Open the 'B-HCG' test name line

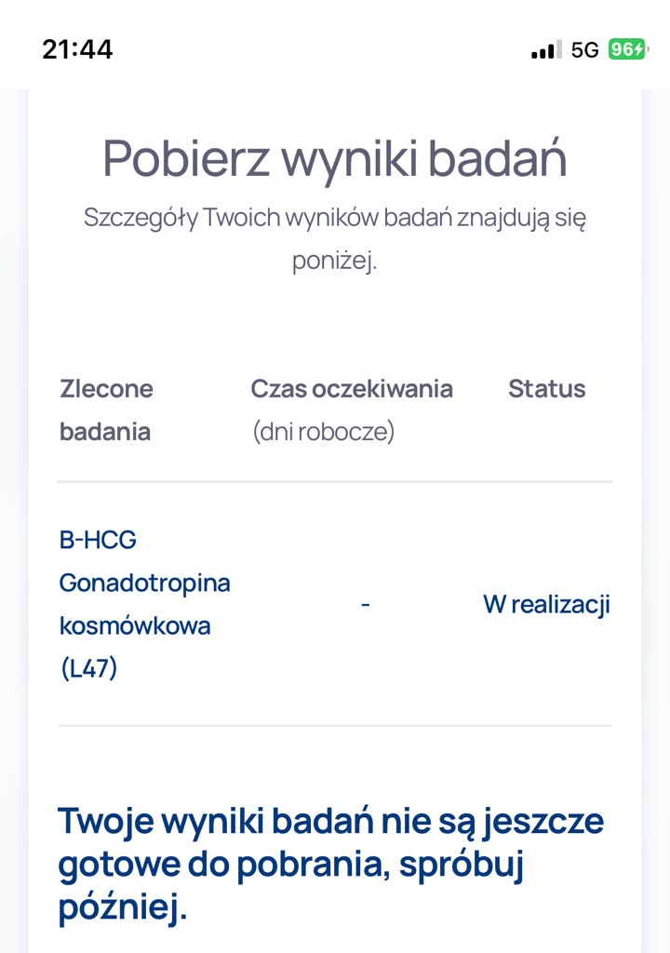coord(99,540)
